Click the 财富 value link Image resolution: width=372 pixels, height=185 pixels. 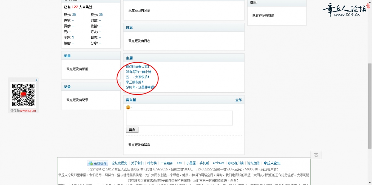[x=100, y=20]
